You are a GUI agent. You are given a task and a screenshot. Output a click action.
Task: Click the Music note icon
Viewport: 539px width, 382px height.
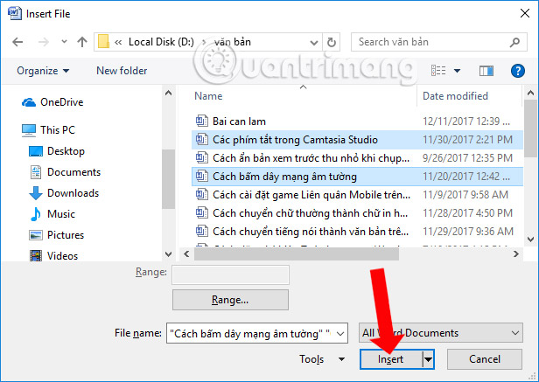coord(35,214)
